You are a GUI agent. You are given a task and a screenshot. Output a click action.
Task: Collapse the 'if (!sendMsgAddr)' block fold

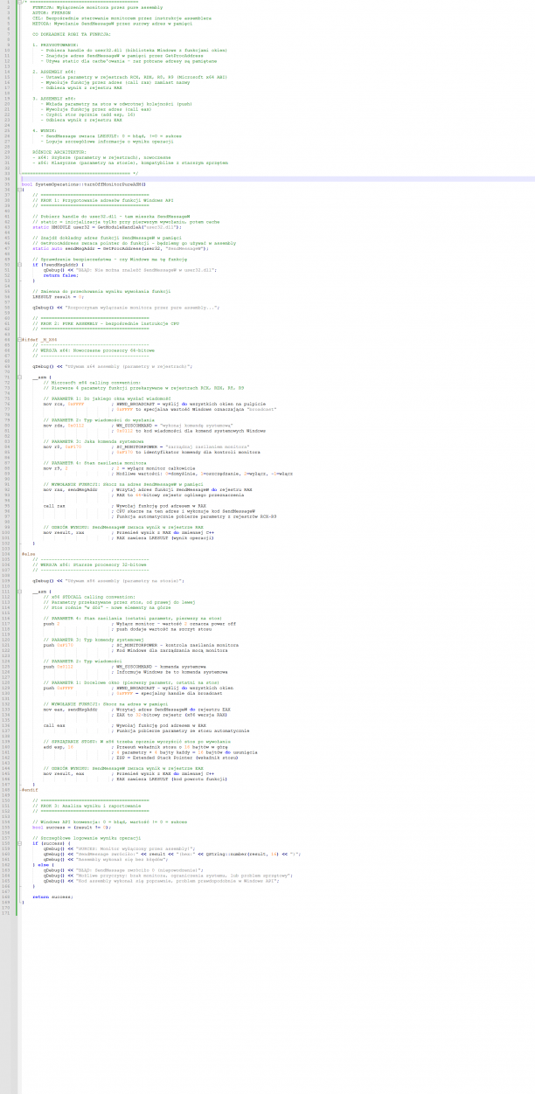[x=18, y=265]
